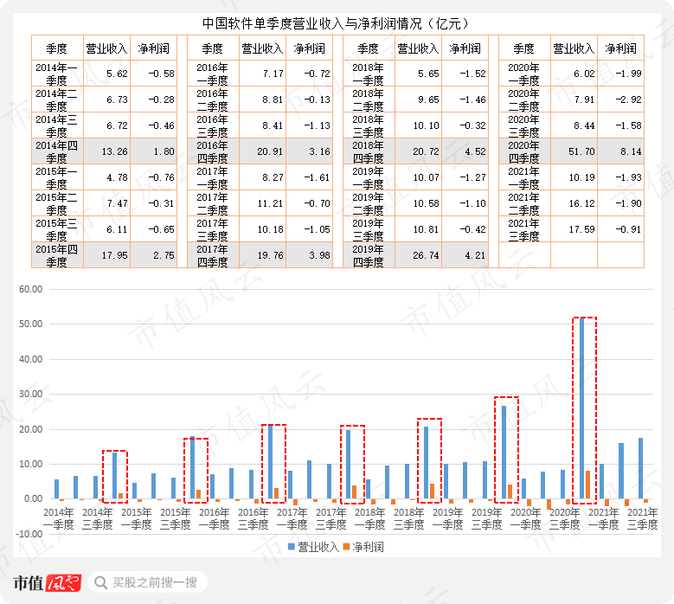Select the 2021年三季度 row label

click(524, 229)
